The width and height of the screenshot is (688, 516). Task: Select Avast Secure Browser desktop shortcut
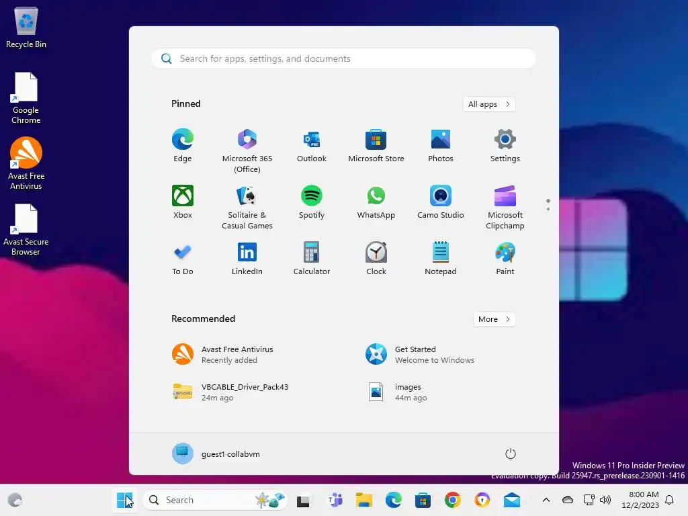26,230
